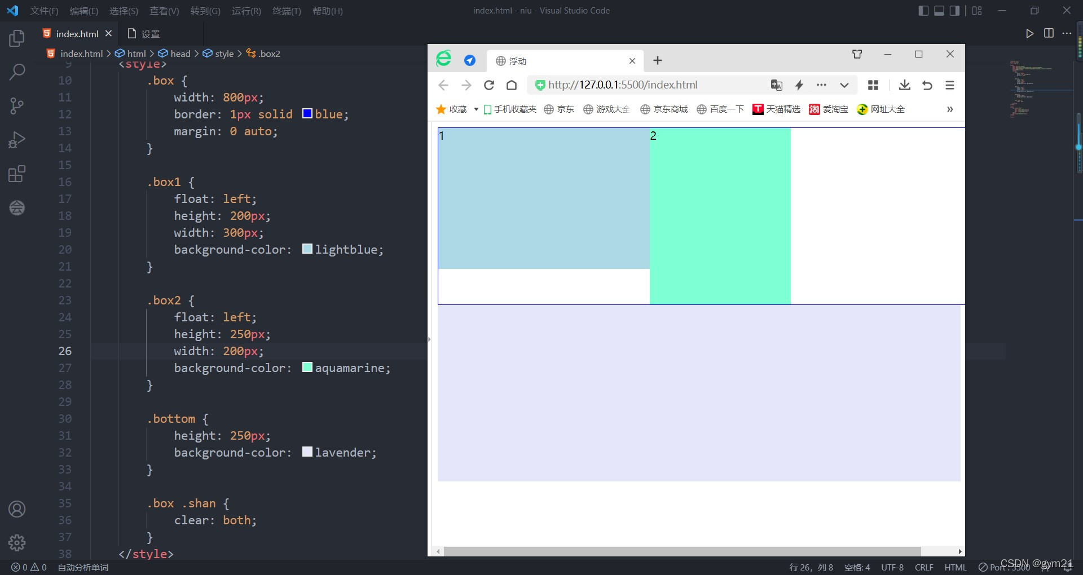Viewport: 1083px width, 575px height.
Task: Click the browser undo-close arrow icon
Action: 927,85
